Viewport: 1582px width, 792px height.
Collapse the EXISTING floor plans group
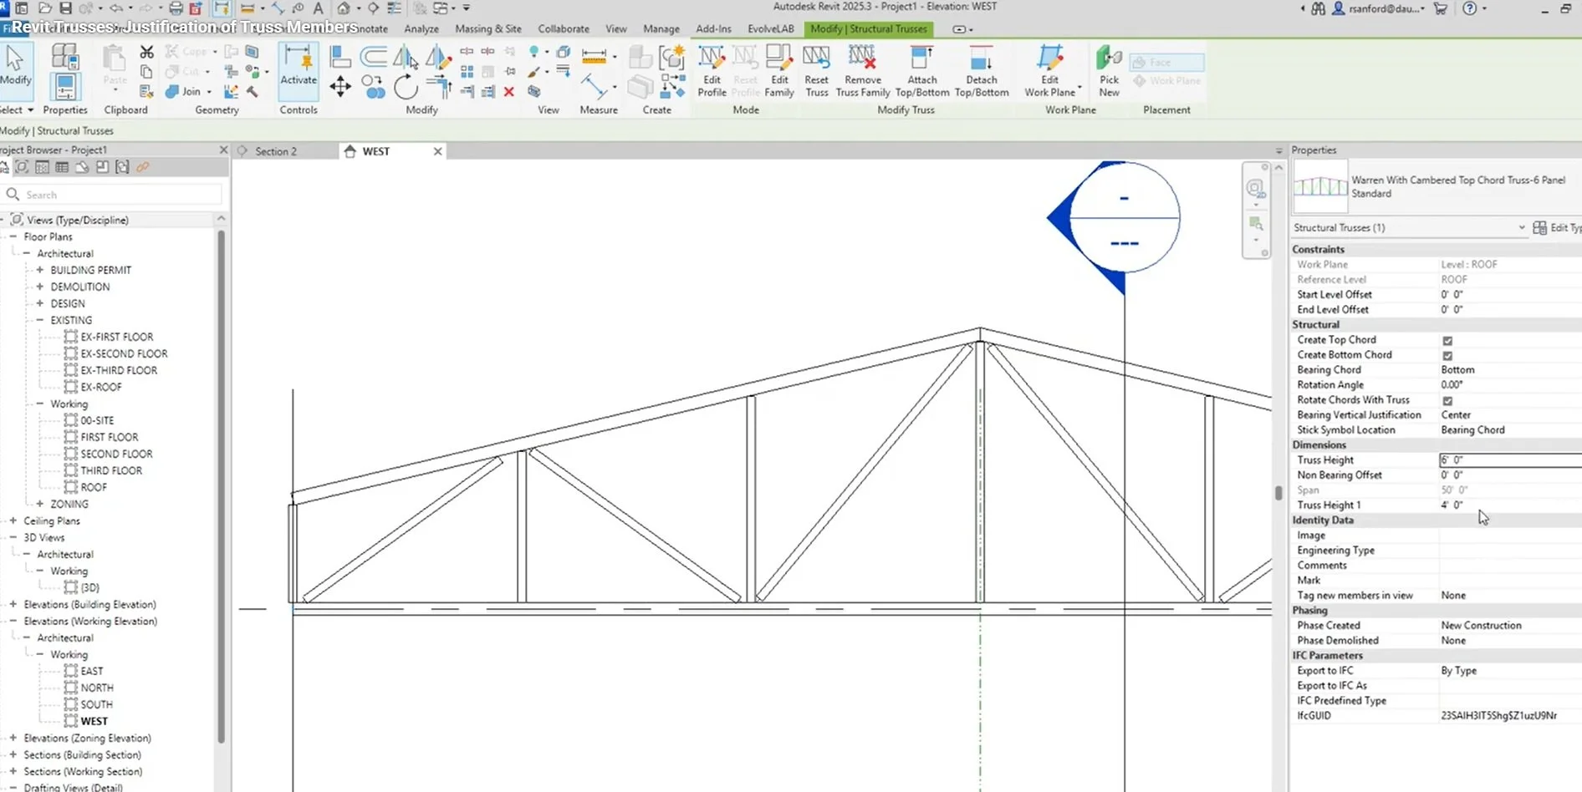point(38,320)
